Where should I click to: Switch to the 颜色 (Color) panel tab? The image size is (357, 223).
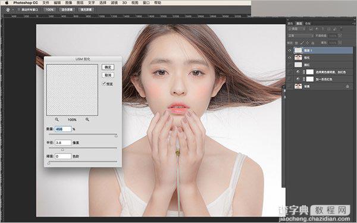[x=290, y=23]
